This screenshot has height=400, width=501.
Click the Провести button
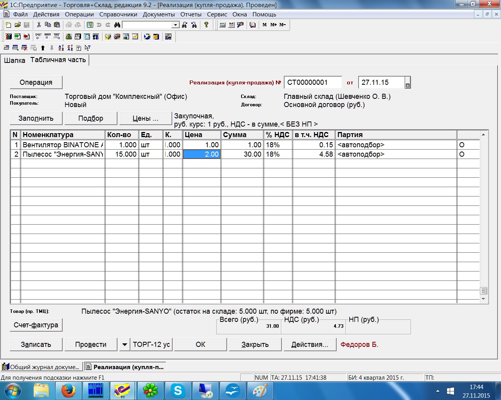(91, 345)
